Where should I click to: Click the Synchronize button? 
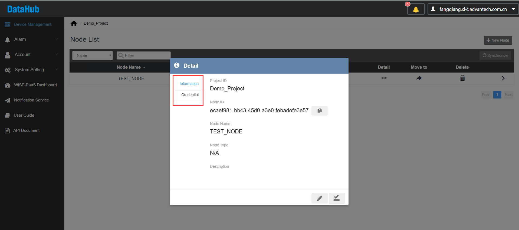coord(495,55)
